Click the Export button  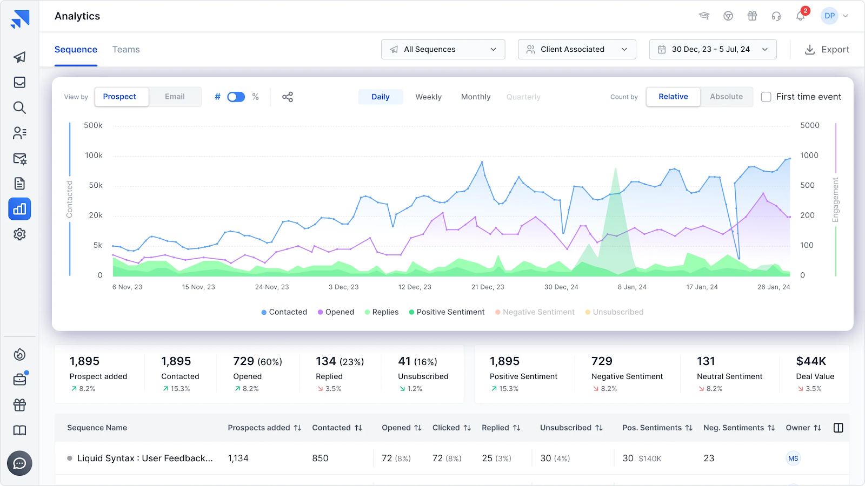click(x=826, y=49)
